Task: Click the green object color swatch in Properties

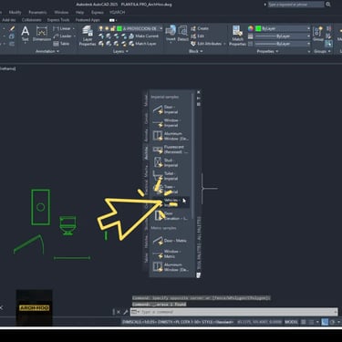Action: click(x=258, y=28)
